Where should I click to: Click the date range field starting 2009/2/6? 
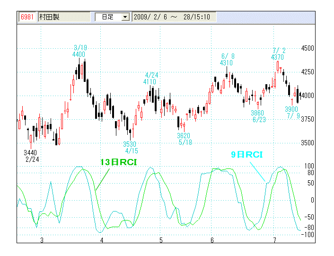pos(173,17)
